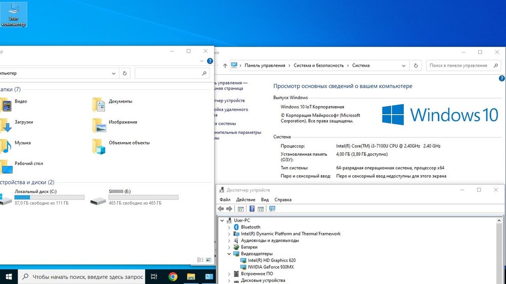The image size is (506, 284).
Task: Open the Справка menu
Action: [283, 200]
